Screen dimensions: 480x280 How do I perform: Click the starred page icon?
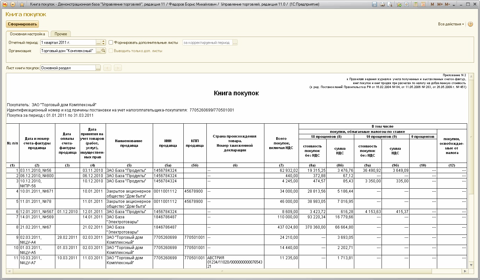[x=407, y=4]
